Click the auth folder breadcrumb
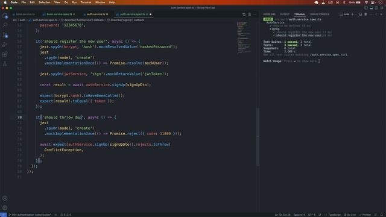This screenshot has width=386, height=217. coord(22,20)
